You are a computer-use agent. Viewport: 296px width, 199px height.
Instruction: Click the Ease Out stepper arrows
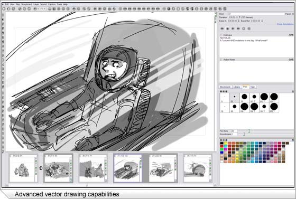point(262,21)
